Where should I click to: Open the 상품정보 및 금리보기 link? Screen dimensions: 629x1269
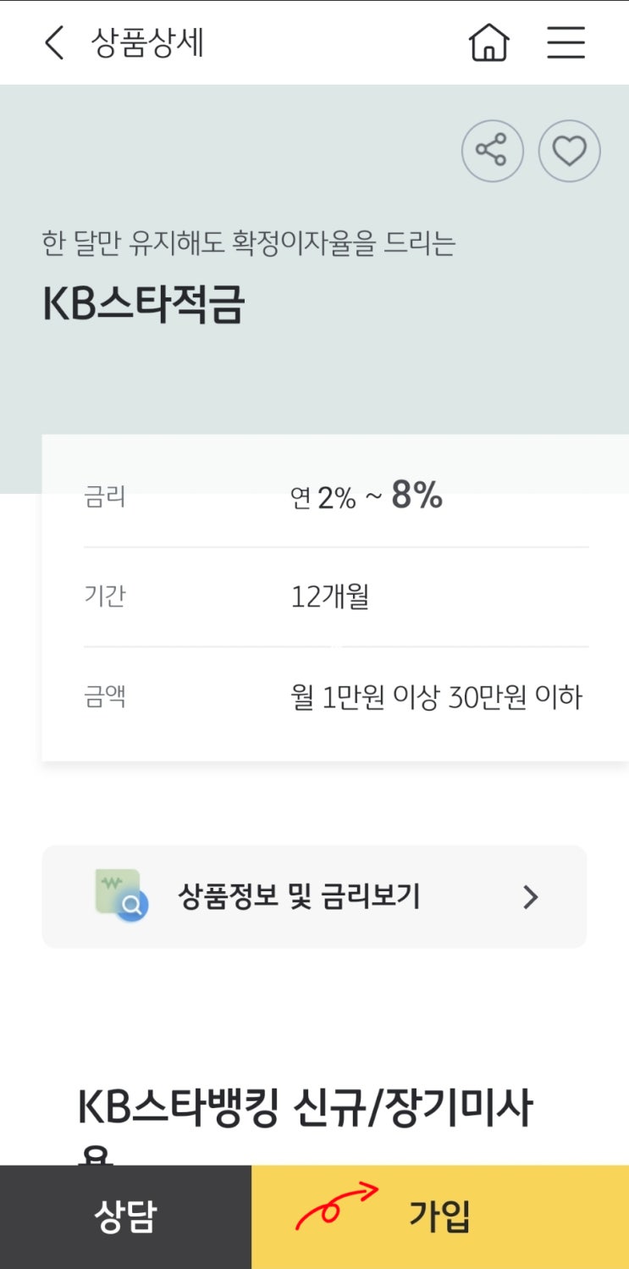tap(314, 896)
